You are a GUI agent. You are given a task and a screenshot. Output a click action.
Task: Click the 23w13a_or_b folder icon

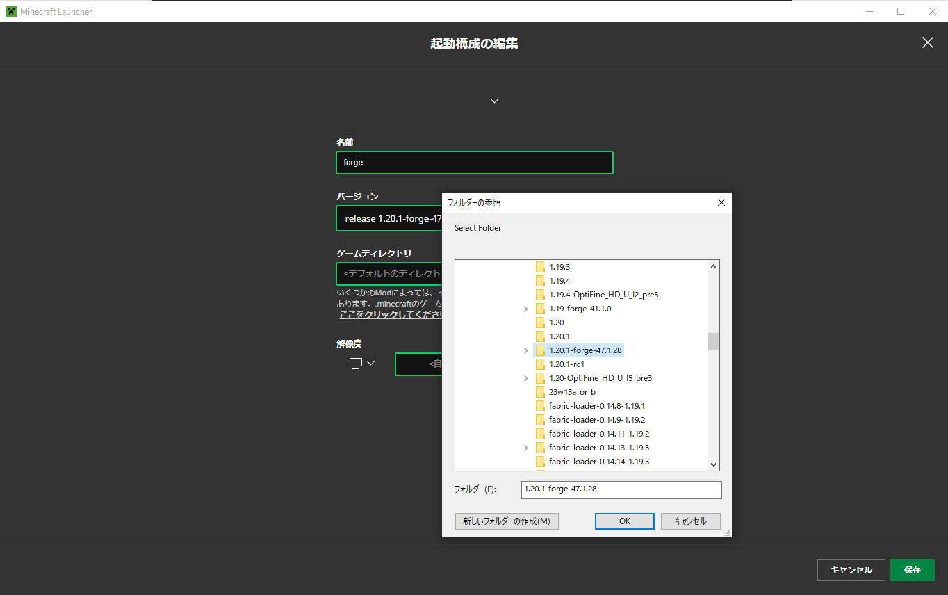click(541, 391)
